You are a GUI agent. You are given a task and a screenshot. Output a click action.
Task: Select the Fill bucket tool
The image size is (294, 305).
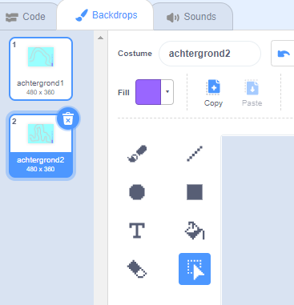(195, 231)
